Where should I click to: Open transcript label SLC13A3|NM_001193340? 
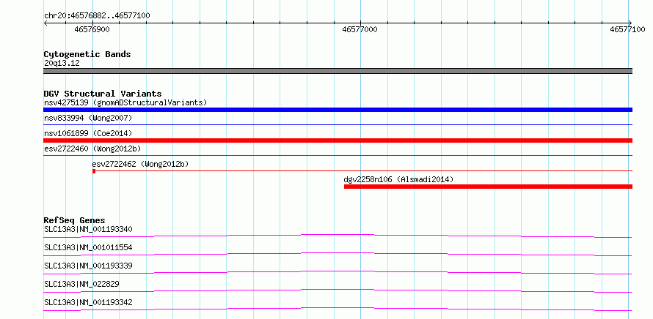tap(88, 229)
